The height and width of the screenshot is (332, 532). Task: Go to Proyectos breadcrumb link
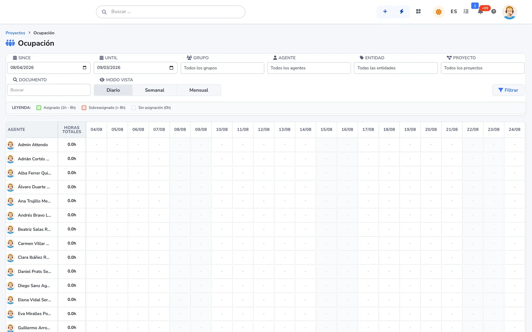(x=15, y=33)
